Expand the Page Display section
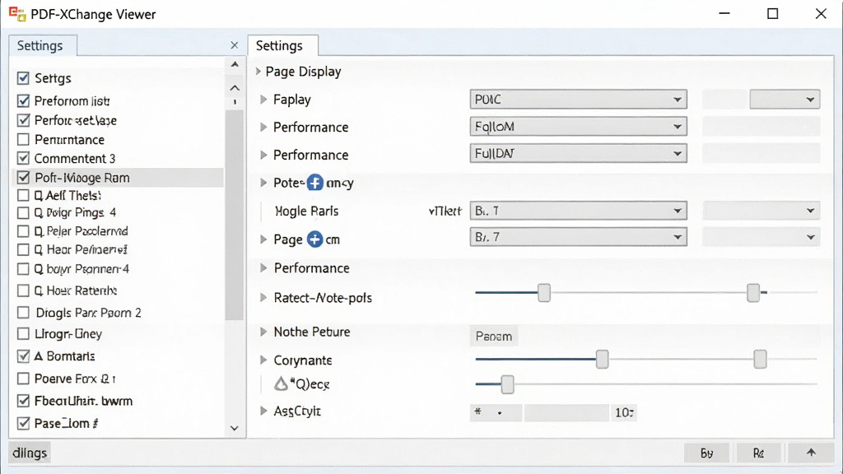843x474 pixels. click(x=258, y=71)
